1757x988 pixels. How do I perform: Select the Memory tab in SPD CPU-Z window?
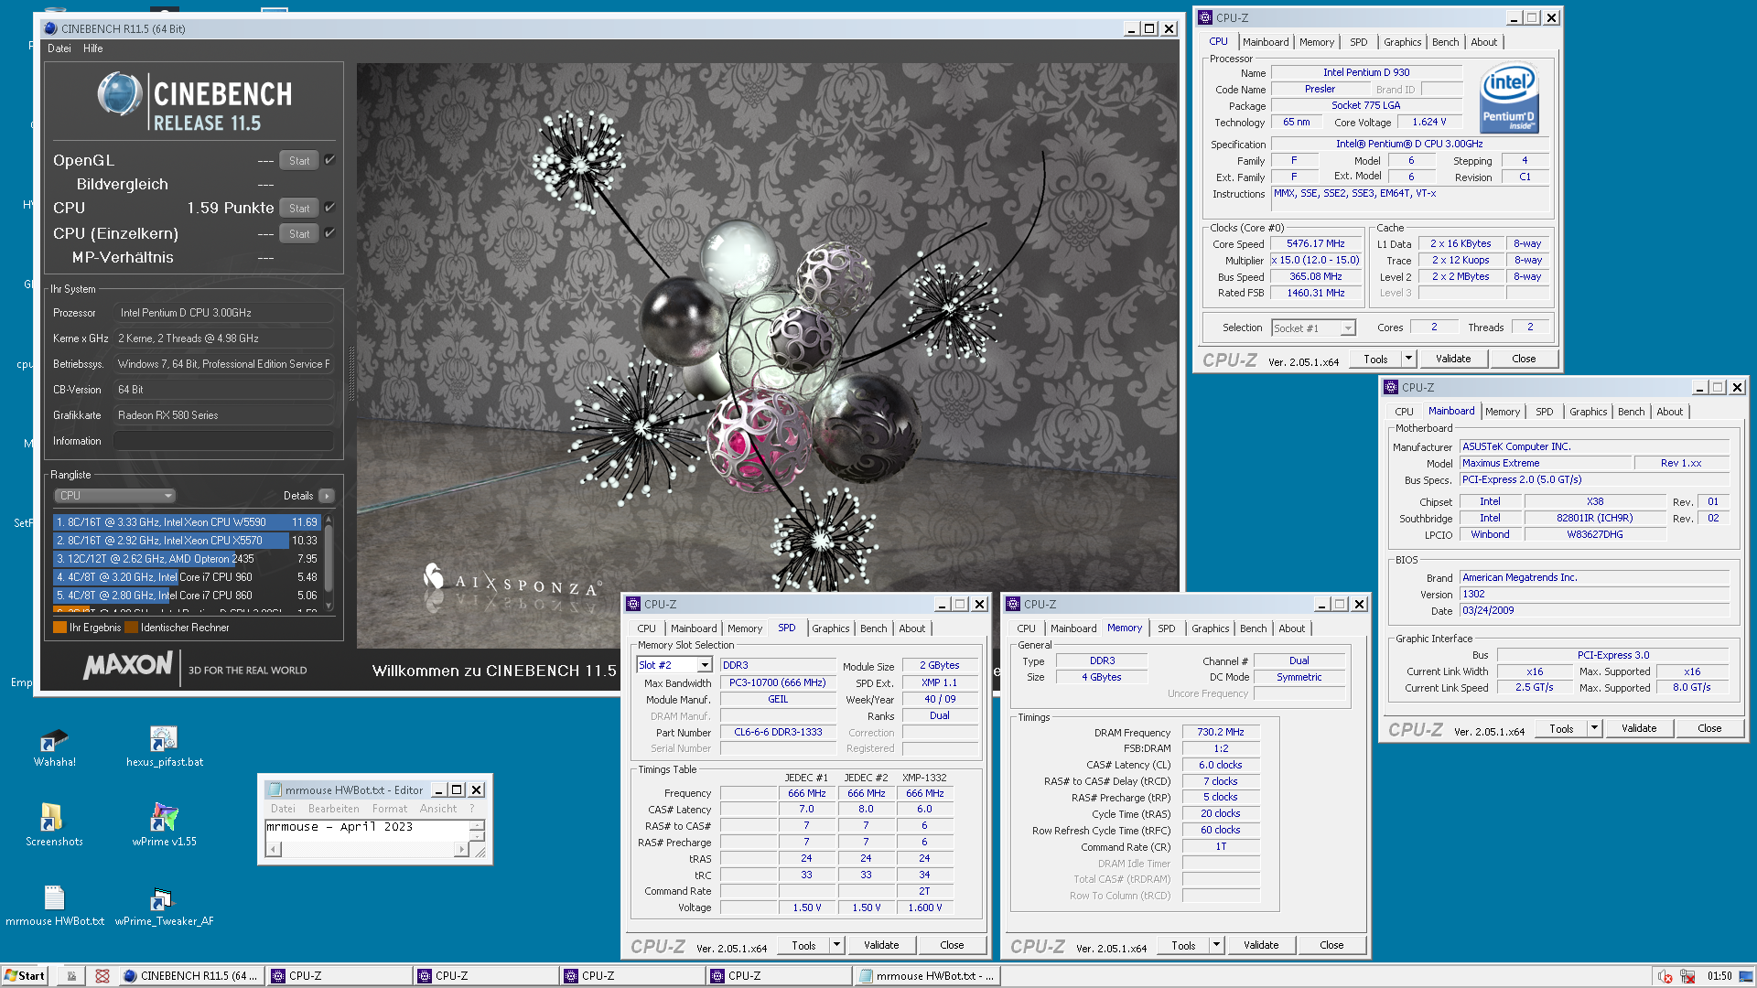pyautogui.click(x=744, y=628)
